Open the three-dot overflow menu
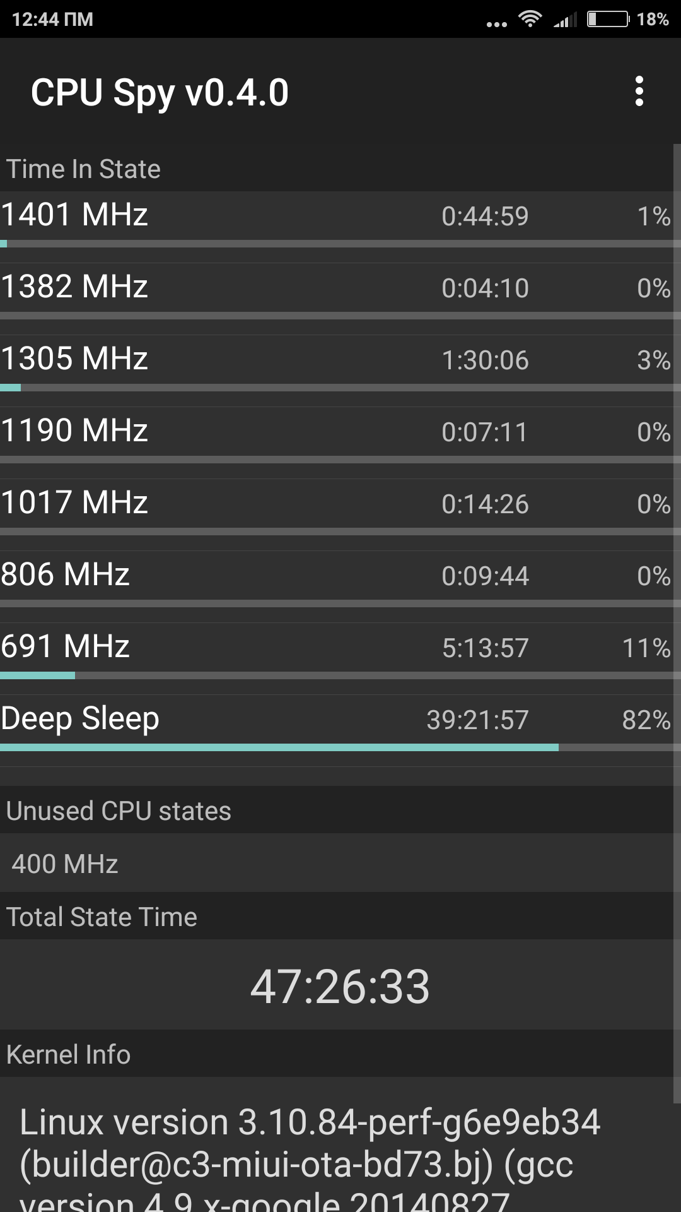 [x=639, y=92]
